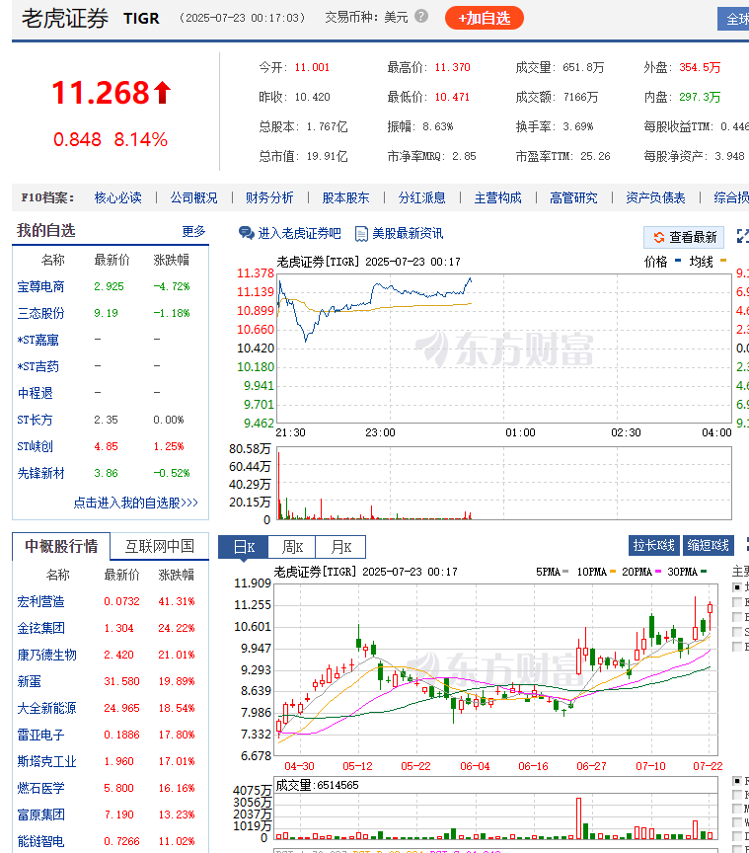The height and width of the screenshot is (853, 749).
Task: Select the 互联网中国 tab
Action: point(160,546)
